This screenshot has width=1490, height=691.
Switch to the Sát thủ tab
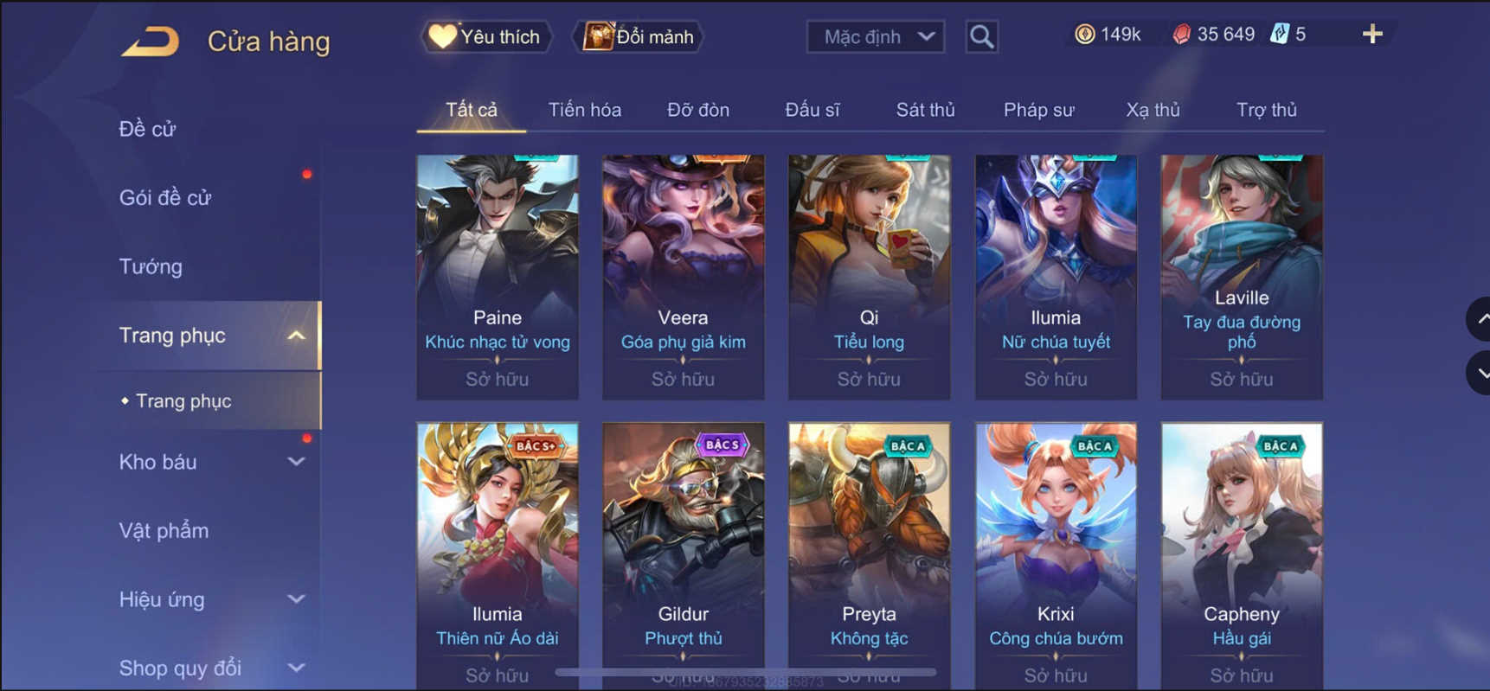(x=925, y=110)
